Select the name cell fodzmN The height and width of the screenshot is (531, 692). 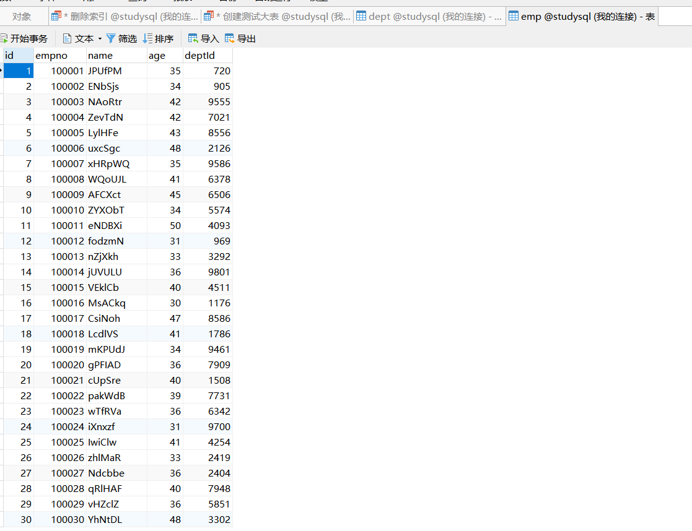tap(116, 241)
